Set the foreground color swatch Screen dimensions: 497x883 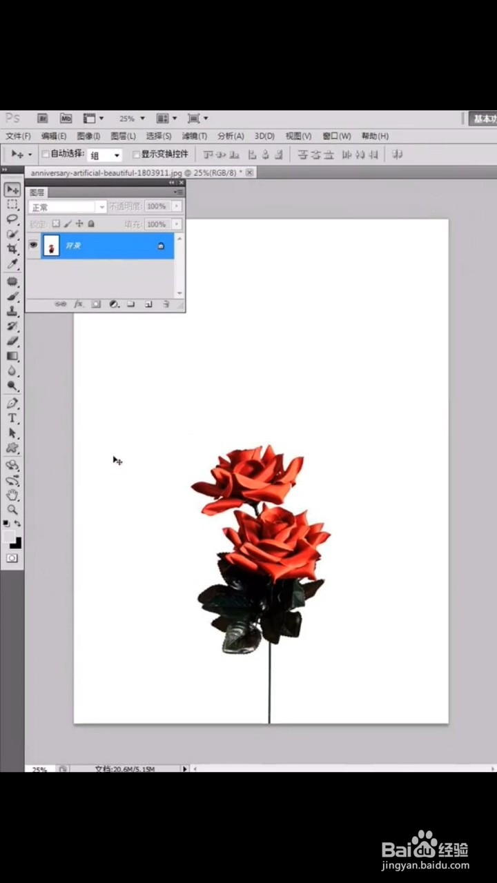tap(8, 536)
